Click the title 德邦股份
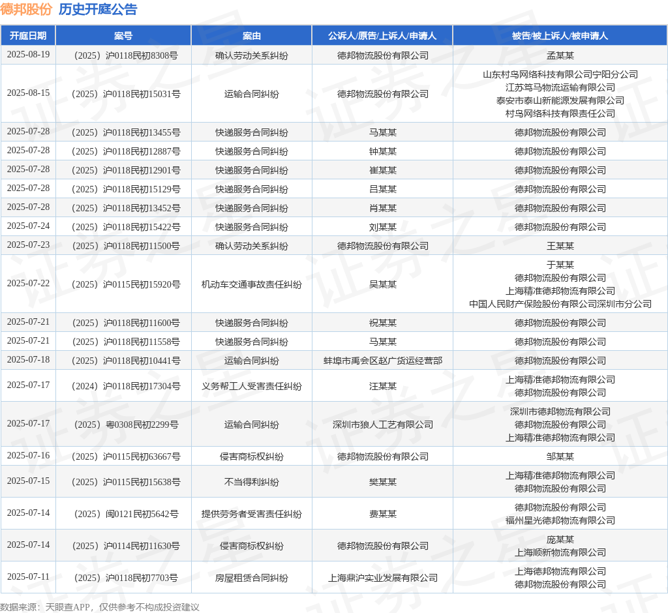Screen dimensions: 668x613 tap(26, 9)
